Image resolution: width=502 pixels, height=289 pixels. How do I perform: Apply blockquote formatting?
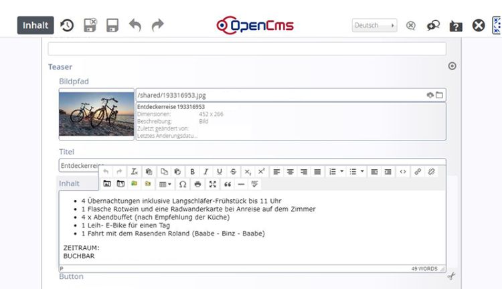click(x=228, y=184)
